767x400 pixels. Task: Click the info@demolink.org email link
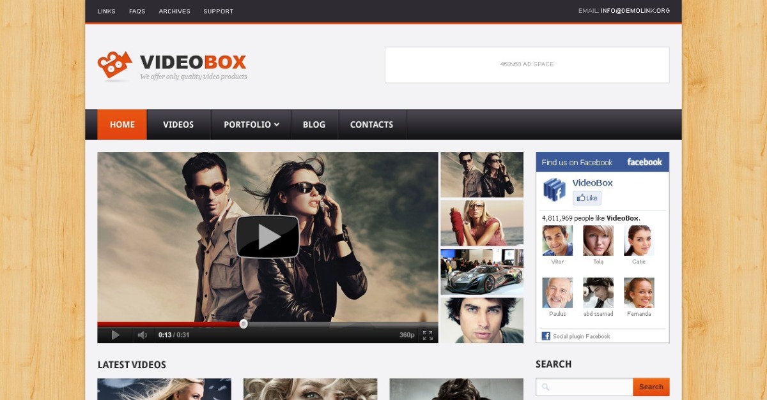pos(635,11)
